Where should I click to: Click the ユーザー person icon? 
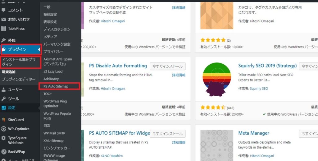[x=3, y=90]
